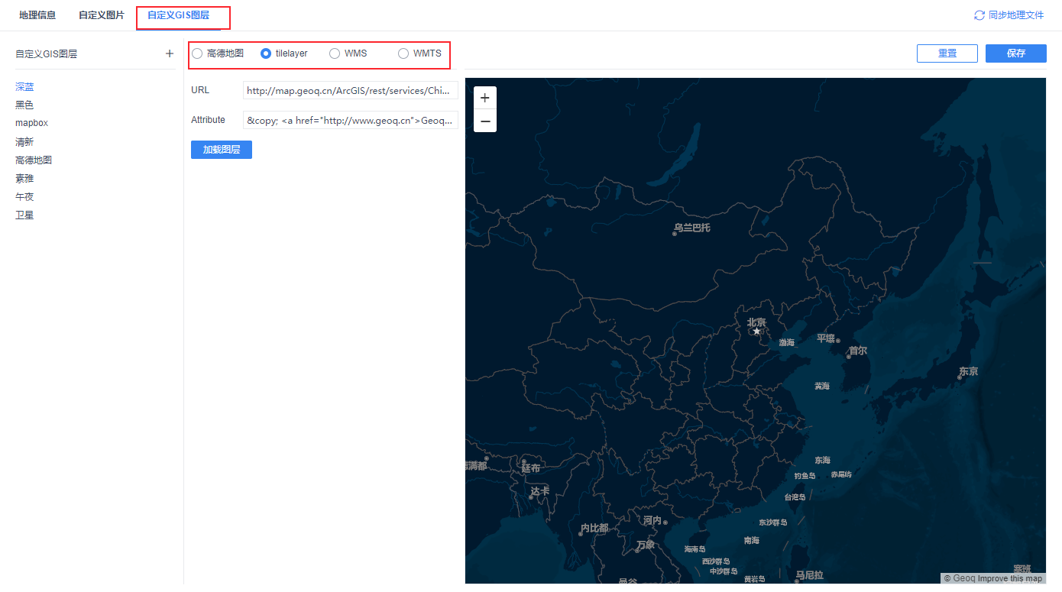This screenshot has width=1062, height=592.
Task: Click the 东海 label on the map
Action: point(822,460)
